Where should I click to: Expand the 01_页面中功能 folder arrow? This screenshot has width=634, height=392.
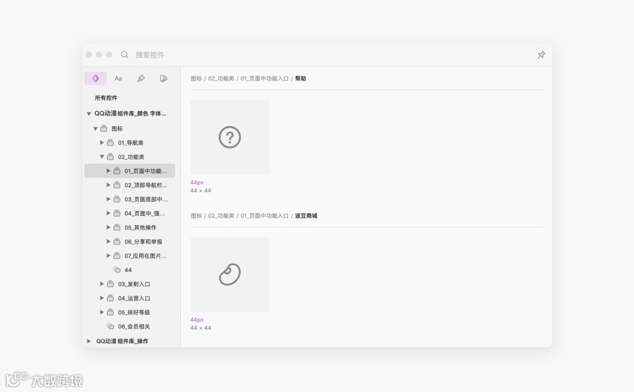click(108, 171)
